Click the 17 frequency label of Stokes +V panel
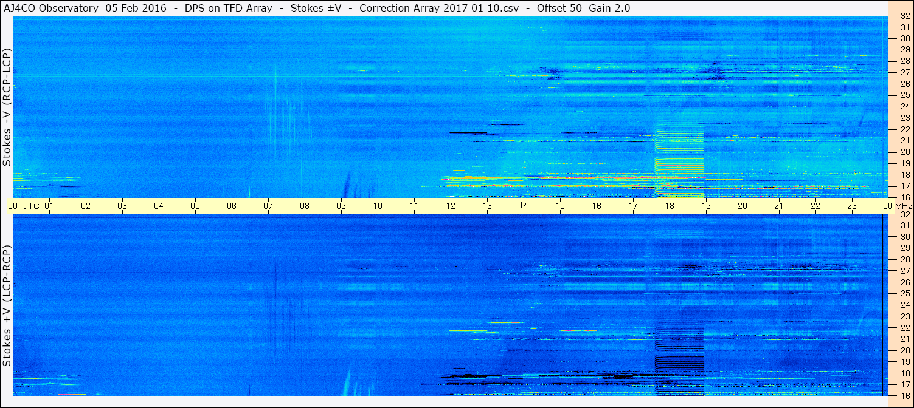This screenshot has height=408, width=914. [x=904, y=384]
